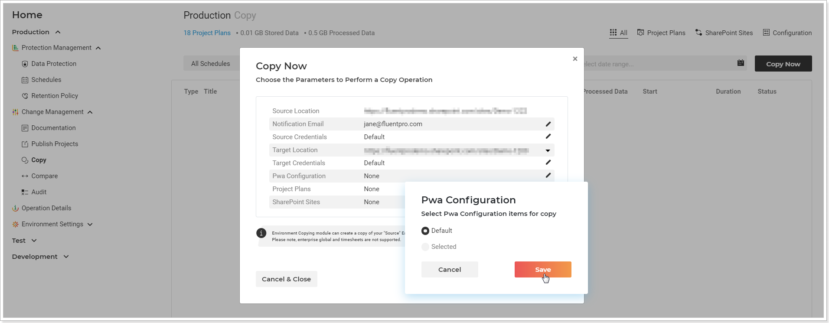Switch to the Configuration tab
829x323 pixels.
(x=787, y=33)
